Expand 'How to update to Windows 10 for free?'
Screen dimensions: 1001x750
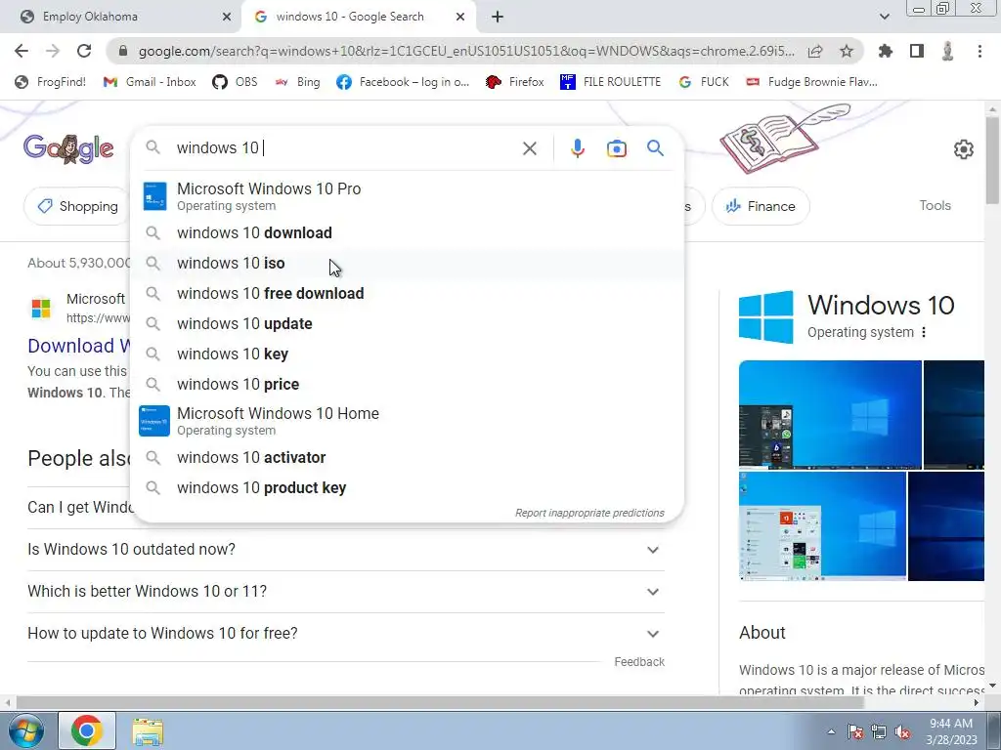coord(346,633)
